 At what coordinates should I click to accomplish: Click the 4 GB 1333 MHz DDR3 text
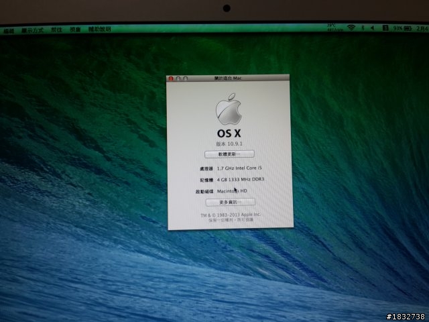(241, 179)
